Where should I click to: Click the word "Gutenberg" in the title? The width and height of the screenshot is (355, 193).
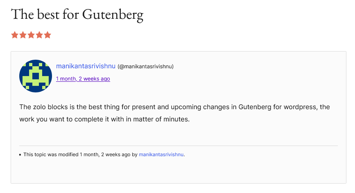(x=113, y=15)
